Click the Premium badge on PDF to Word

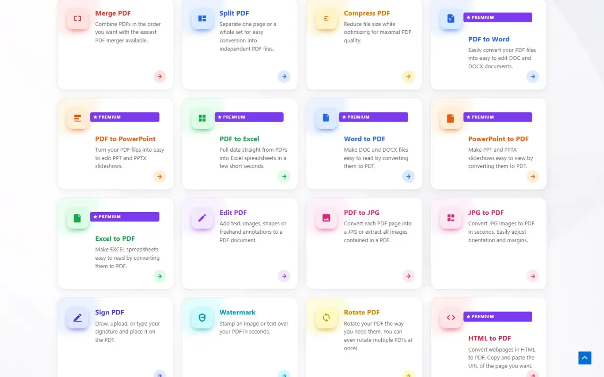point(498,17)
